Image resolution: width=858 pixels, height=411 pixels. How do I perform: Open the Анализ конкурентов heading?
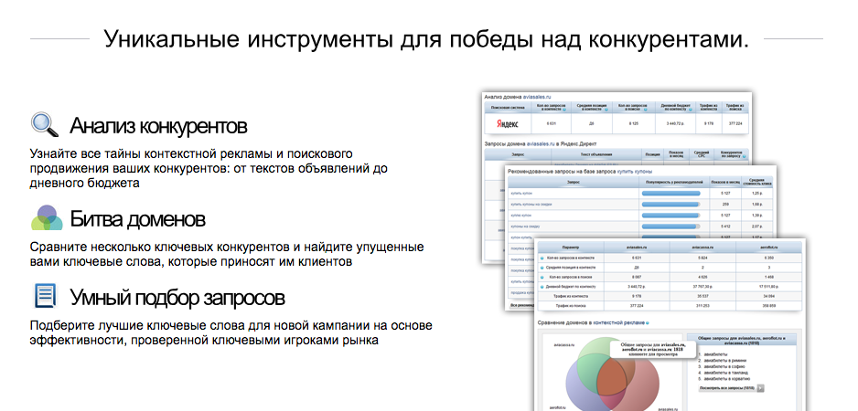click(158, 126)
